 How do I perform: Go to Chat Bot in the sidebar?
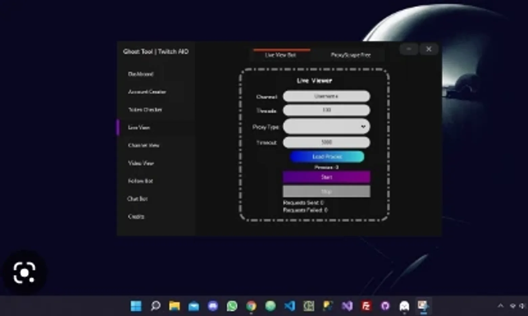137,199
